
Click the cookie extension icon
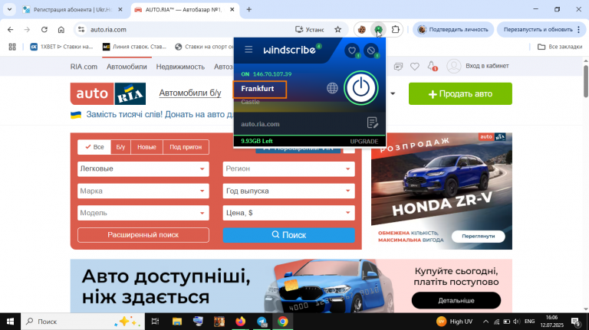(x=361, y=30)
